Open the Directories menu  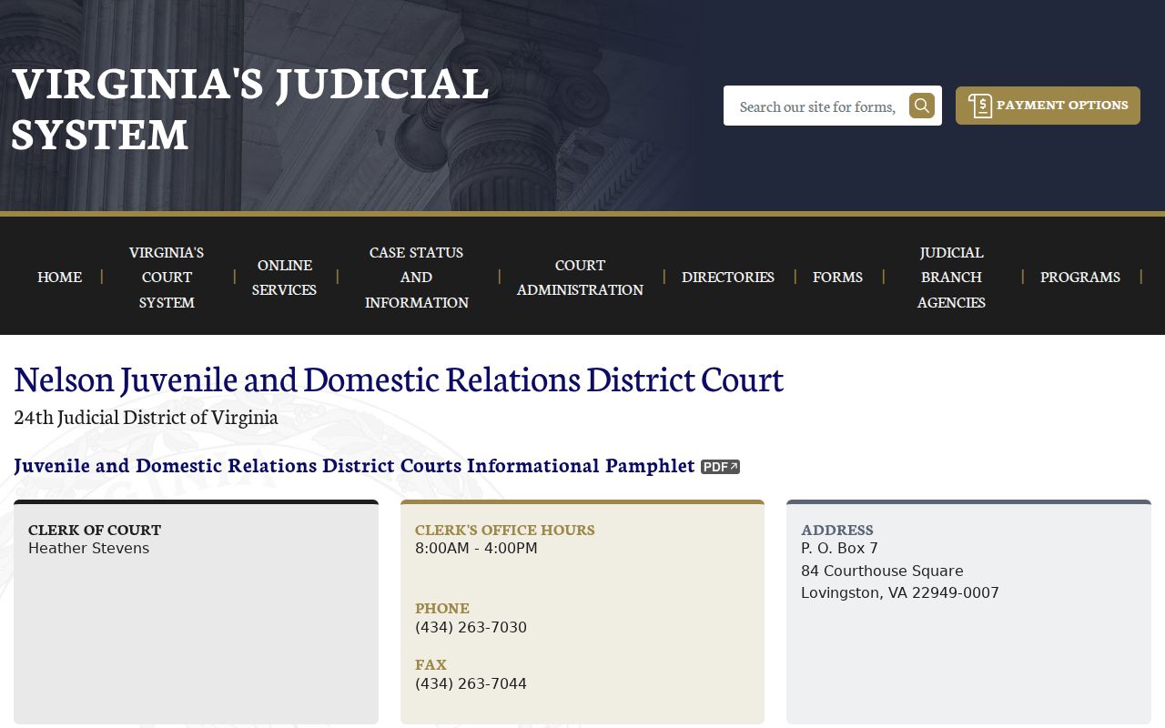[x=728, y=277]
